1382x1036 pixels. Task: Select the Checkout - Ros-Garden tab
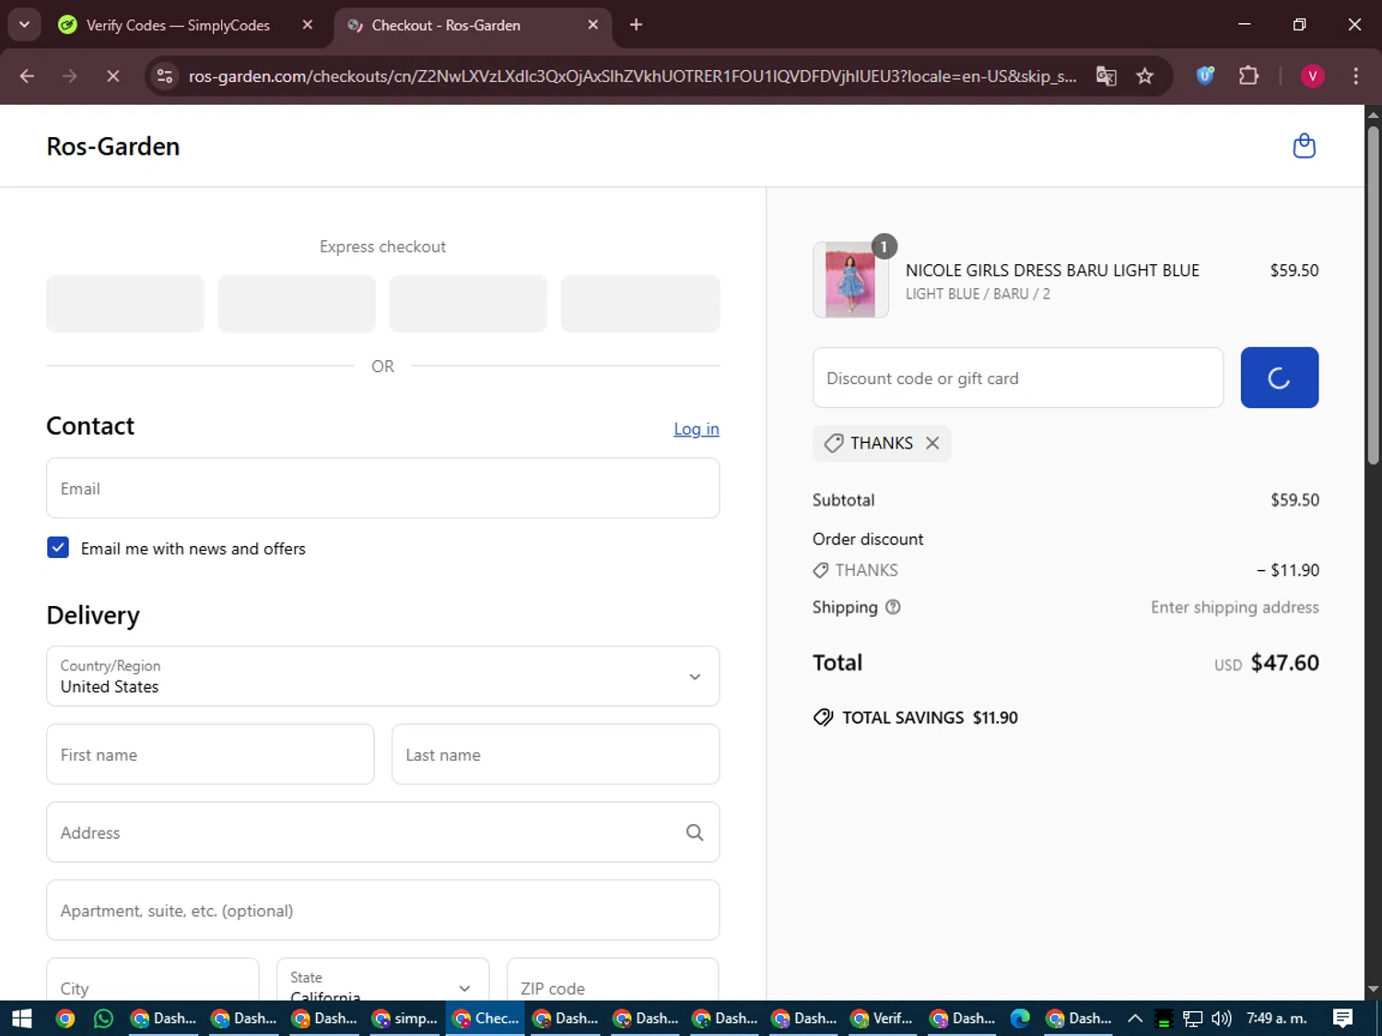(x=472, y=26)
